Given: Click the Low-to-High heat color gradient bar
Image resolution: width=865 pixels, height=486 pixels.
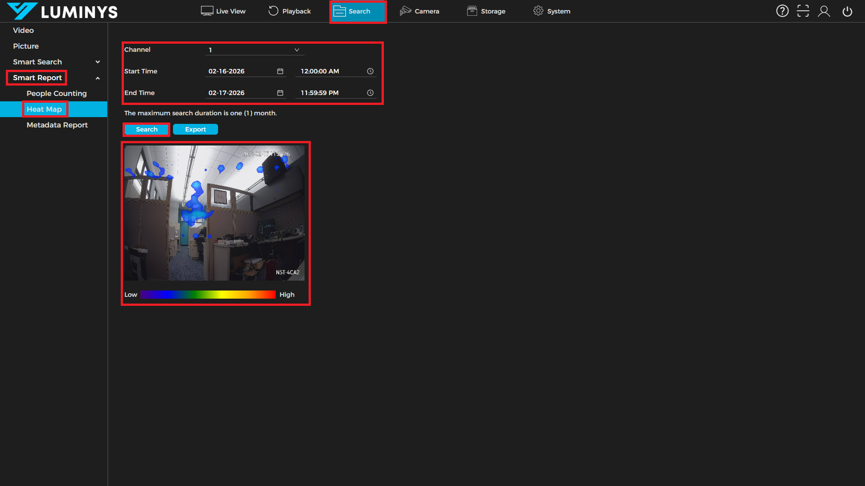Looking at the screenshot, I should 208,295.
